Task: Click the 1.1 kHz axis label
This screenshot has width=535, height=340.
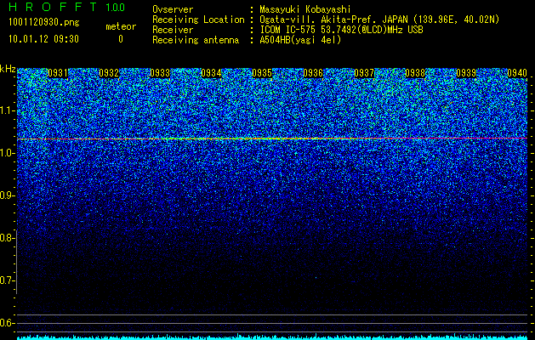Action: (7, 110)
